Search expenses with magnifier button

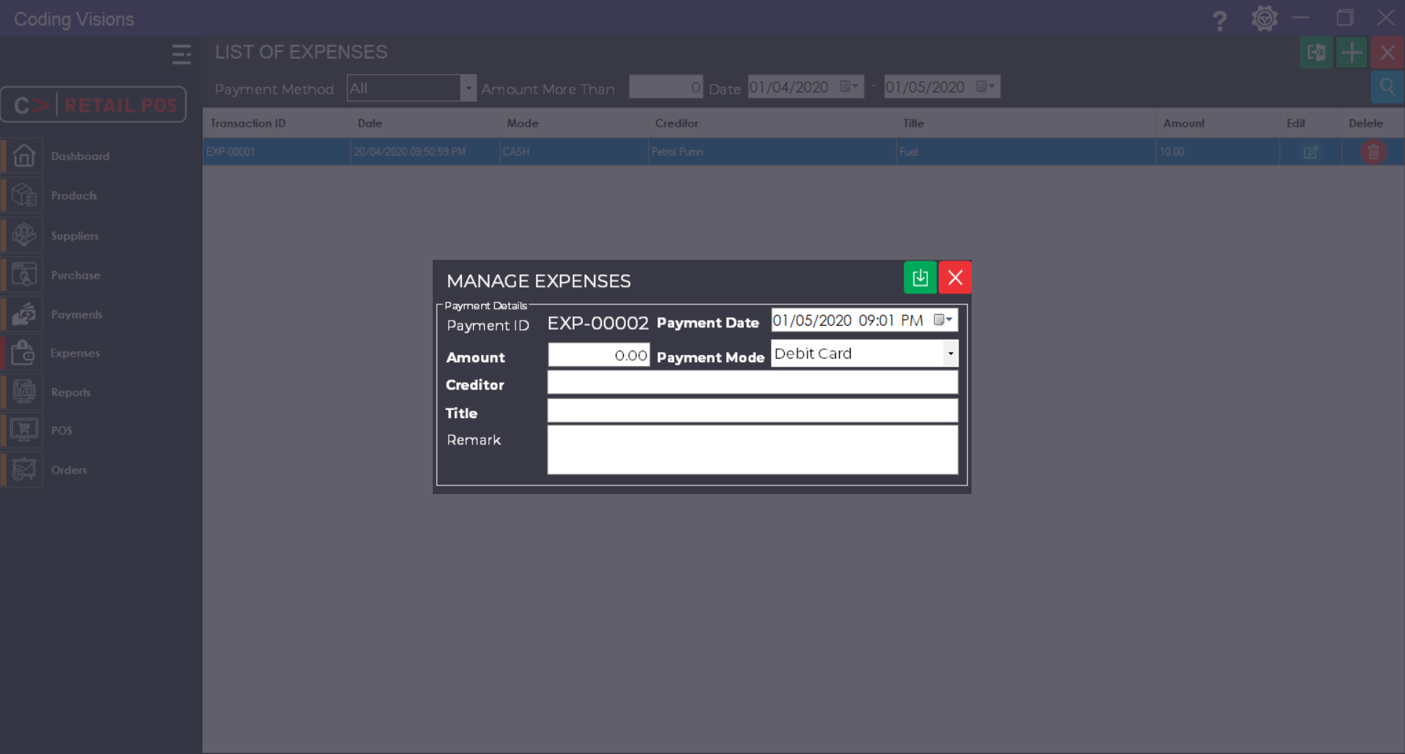[x=1387, y=88]
